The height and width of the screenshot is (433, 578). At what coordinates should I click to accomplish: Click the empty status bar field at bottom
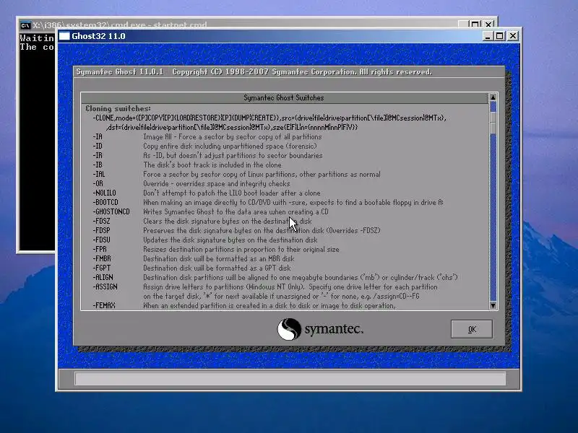290,378
